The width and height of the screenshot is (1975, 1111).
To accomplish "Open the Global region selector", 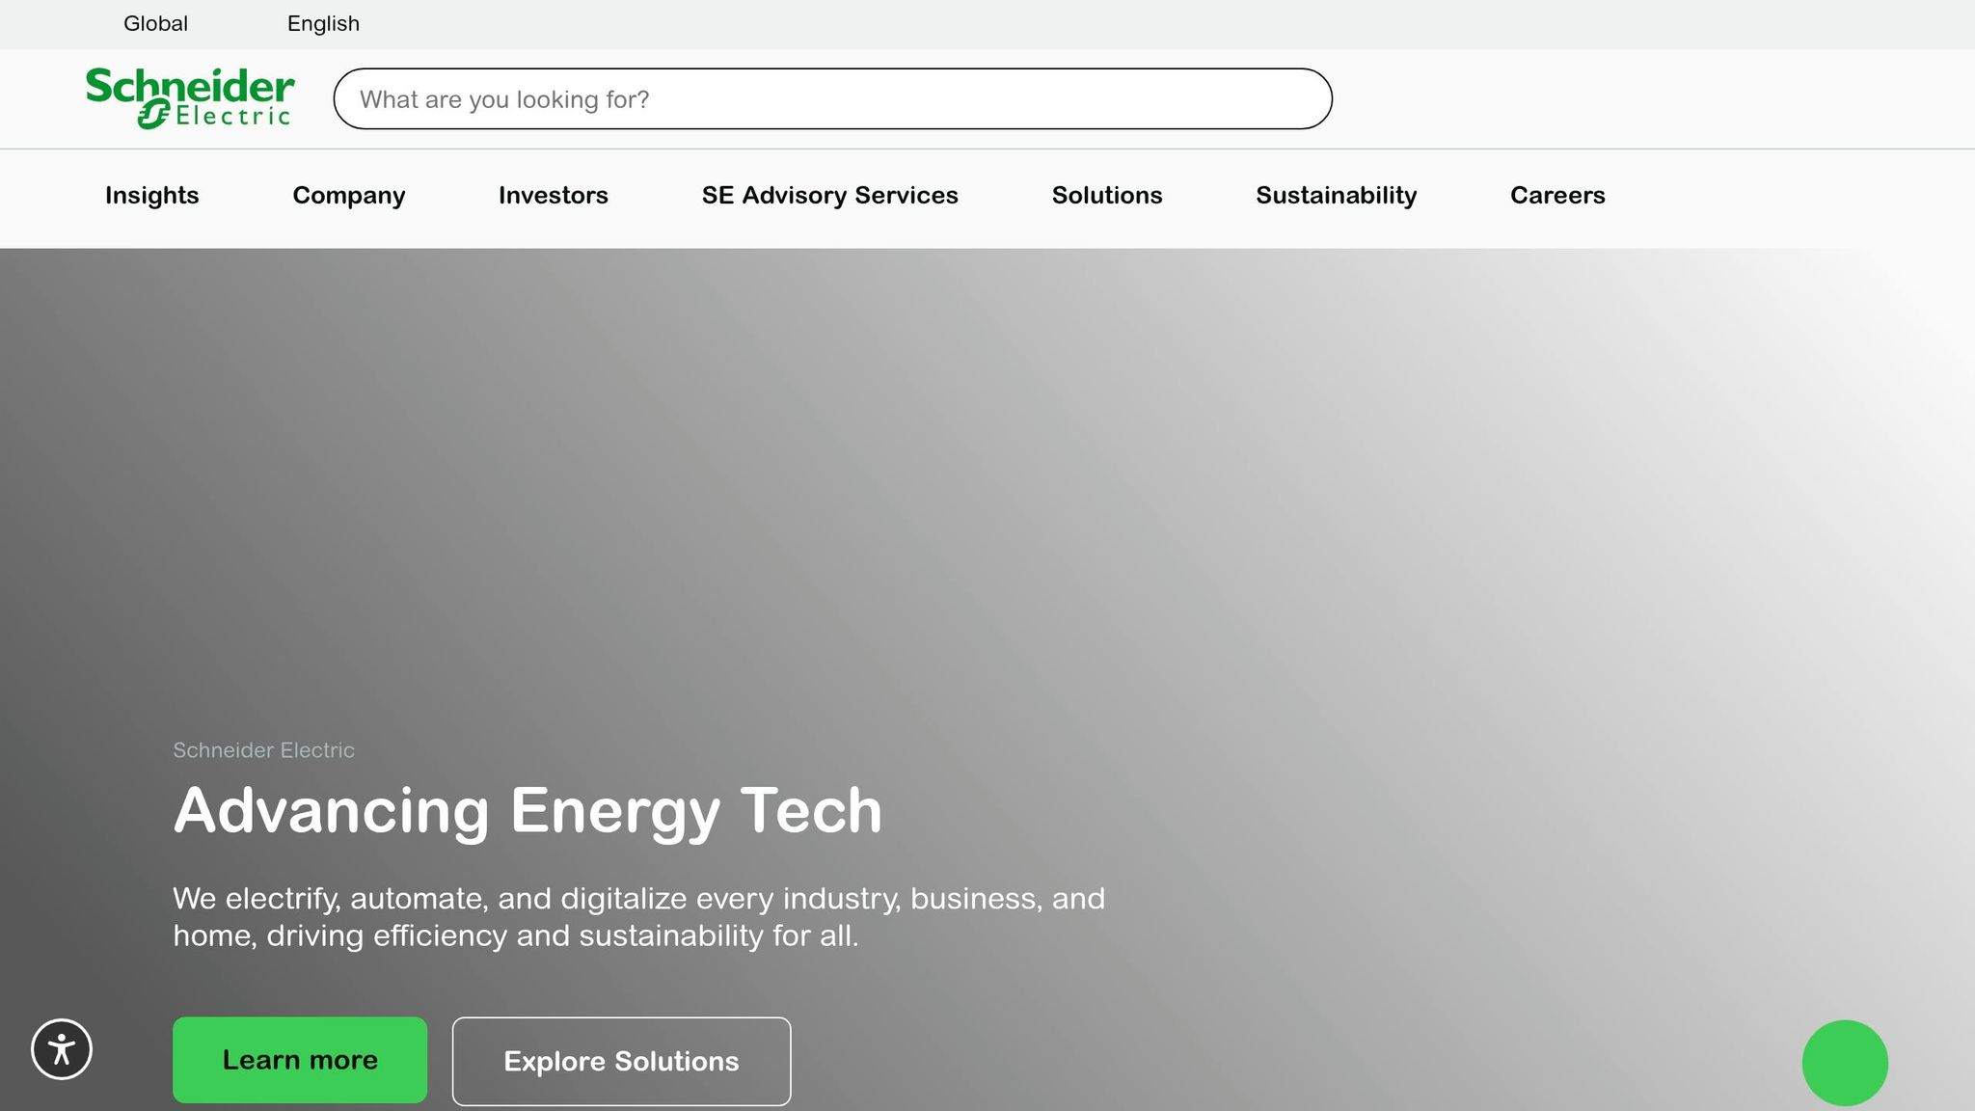I will (155, 24).
